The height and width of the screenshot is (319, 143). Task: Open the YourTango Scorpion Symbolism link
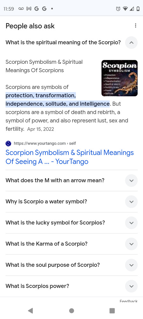[70, 157]
